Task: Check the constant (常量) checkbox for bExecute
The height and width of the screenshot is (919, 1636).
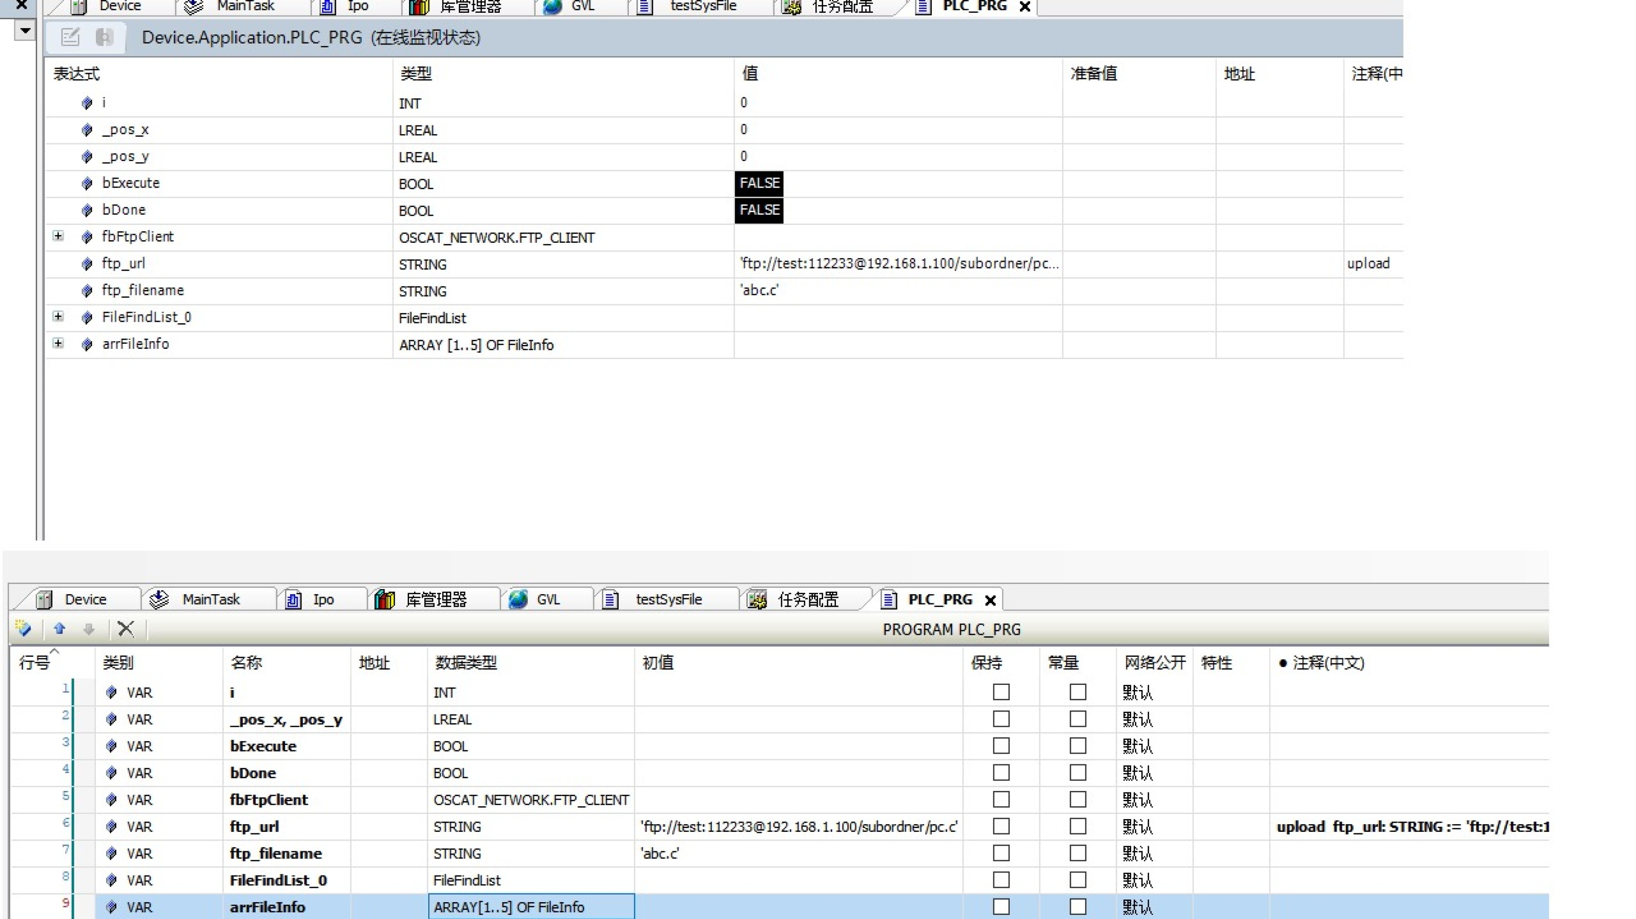Action: (1078, 746)
